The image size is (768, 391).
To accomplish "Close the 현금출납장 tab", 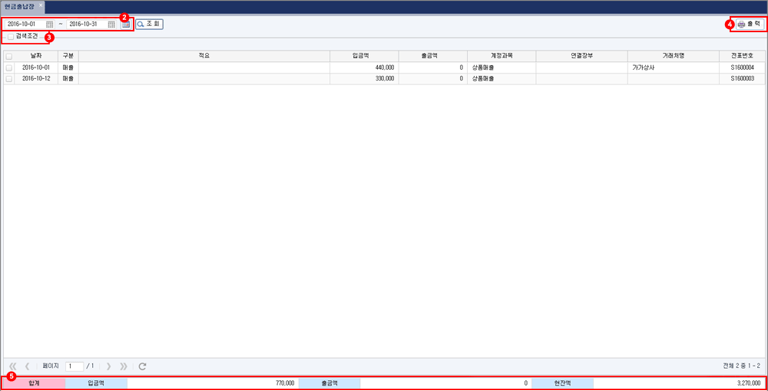I will click(x=41, y=5).
